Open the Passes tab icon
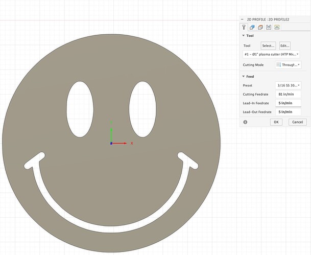311x255 pixels. tap(269, 27)
